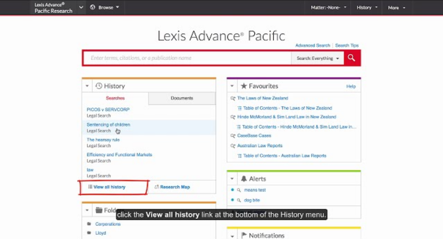
Task: Open CaseBase Cases favourite
Action: click(x=254, y=136)
